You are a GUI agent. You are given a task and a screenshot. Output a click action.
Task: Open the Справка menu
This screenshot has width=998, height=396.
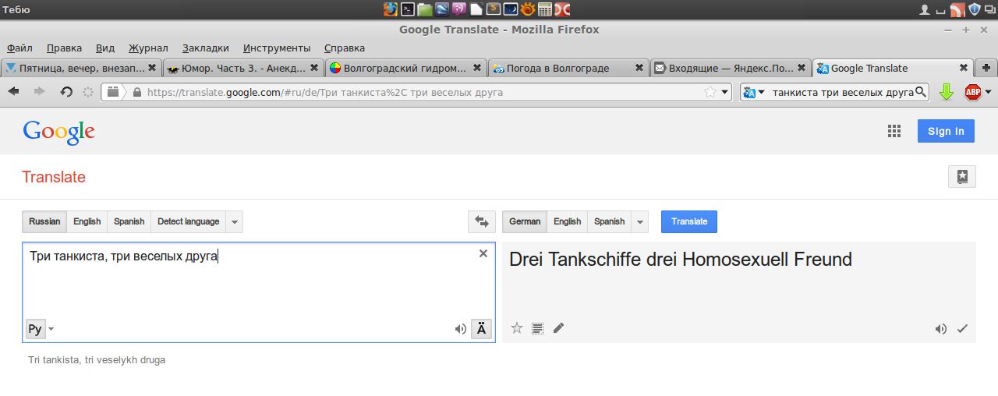pos(344,48)
